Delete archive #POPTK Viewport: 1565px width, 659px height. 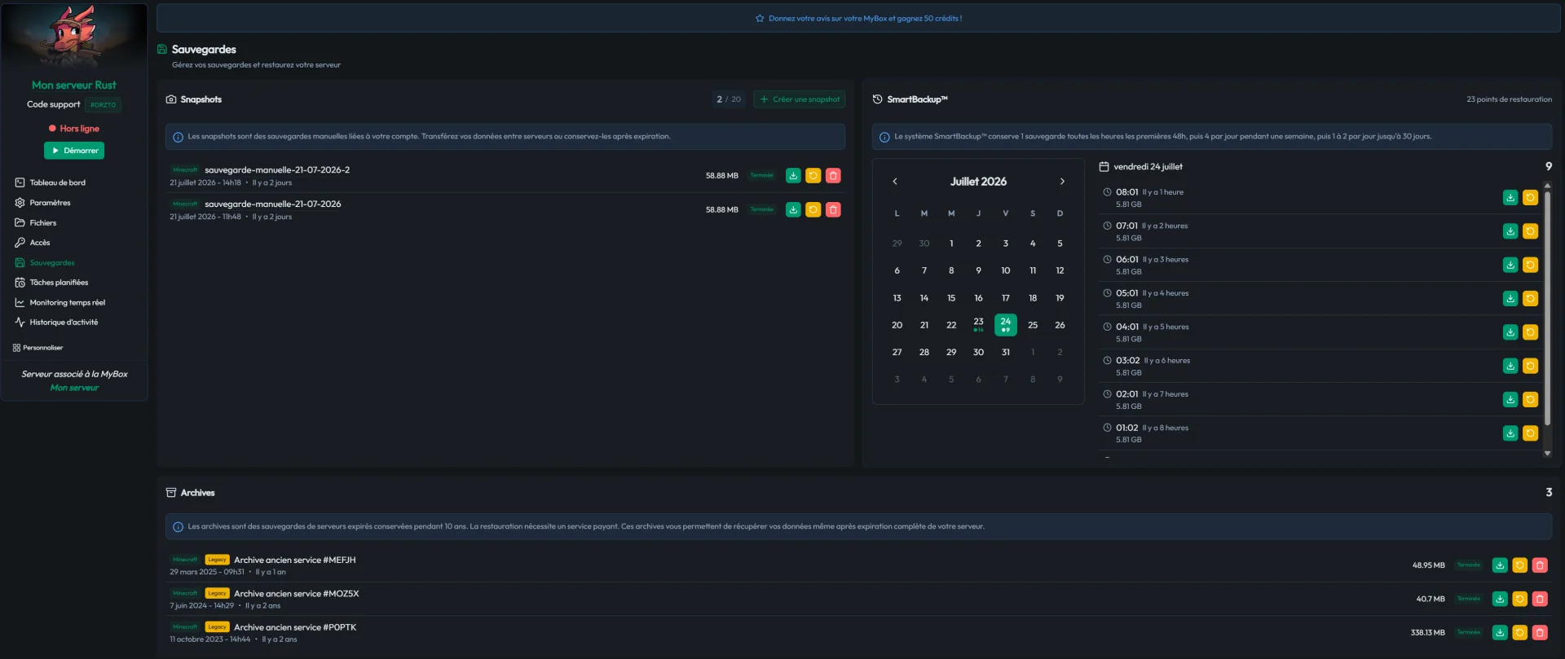tap(1540, 633)
